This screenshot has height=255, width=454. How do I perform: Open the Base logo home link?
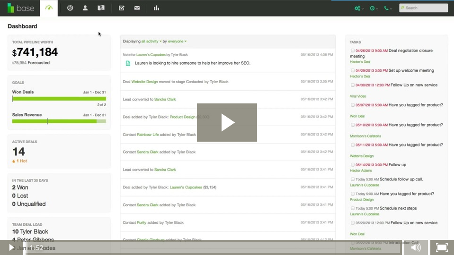(x=21, y=8)
